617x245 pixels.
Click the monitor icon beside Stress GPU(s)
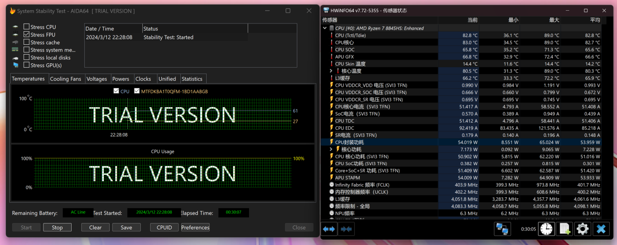(x=15, y=65)
